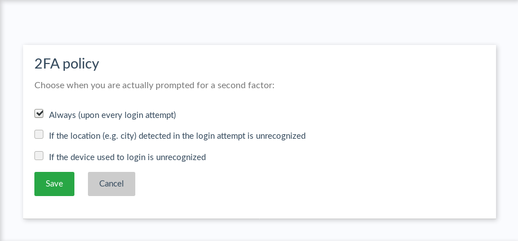This screenshot has width=518, height=241.
Task: Uncheck the Always upon every login checkbox
Action: pos(39,113)
